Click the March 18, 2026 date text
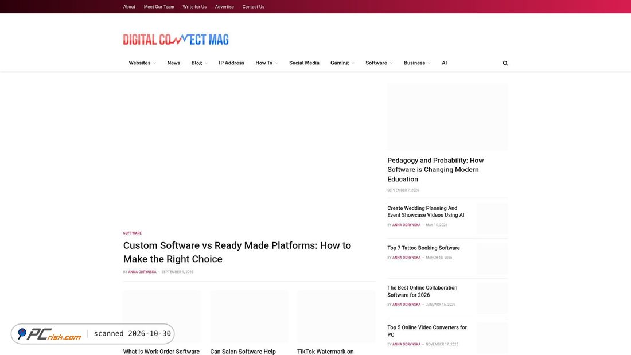The width and height of the screenshot is (631, 355). point(439,258)
